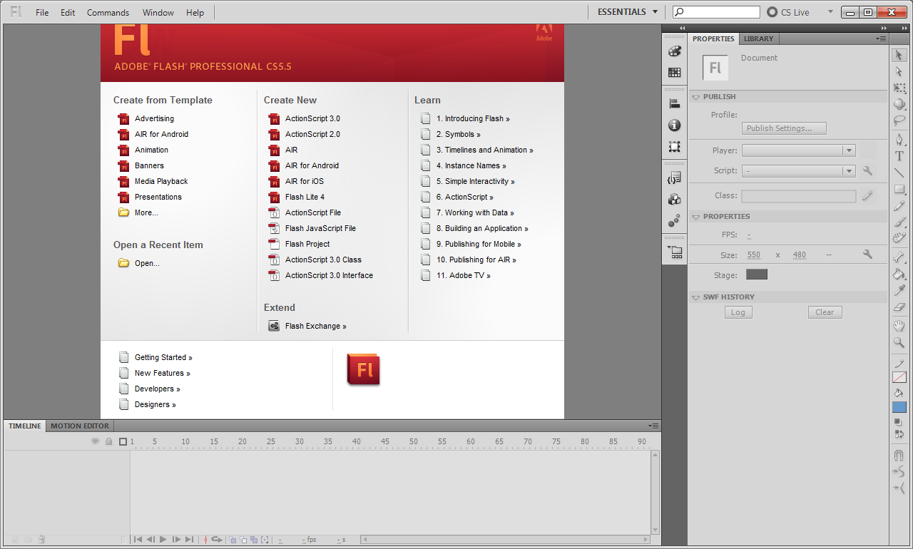Select the Selection (arrow) tool
This screenshot has width=913, height=549.
[x=899, y=56]
